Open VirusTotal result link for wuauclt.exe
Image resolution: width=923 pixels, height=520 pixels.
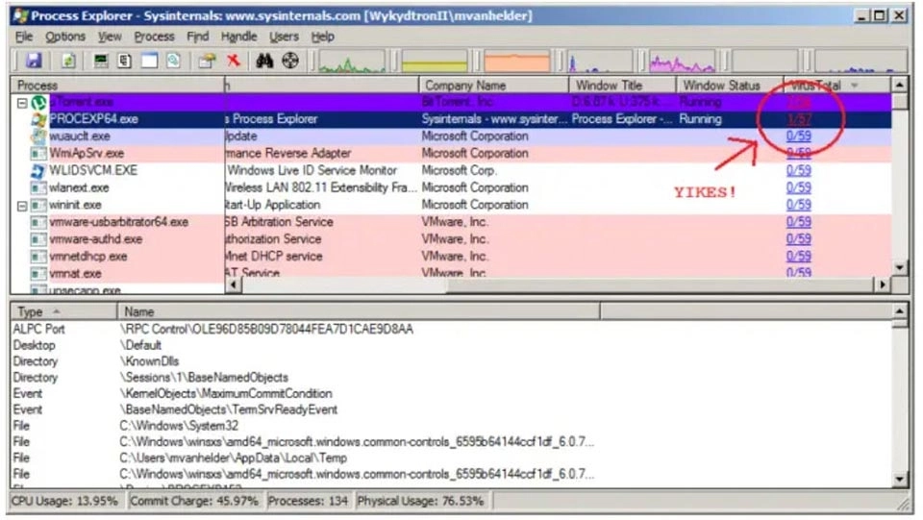(x=798, y=136)
